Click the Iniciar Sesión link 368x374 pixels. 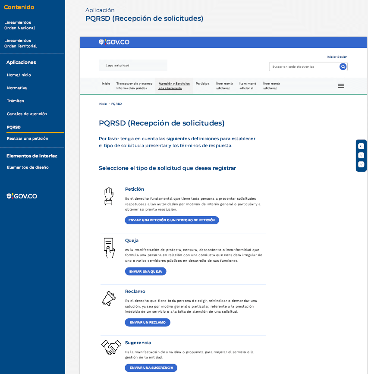click(x=337, y=57)
